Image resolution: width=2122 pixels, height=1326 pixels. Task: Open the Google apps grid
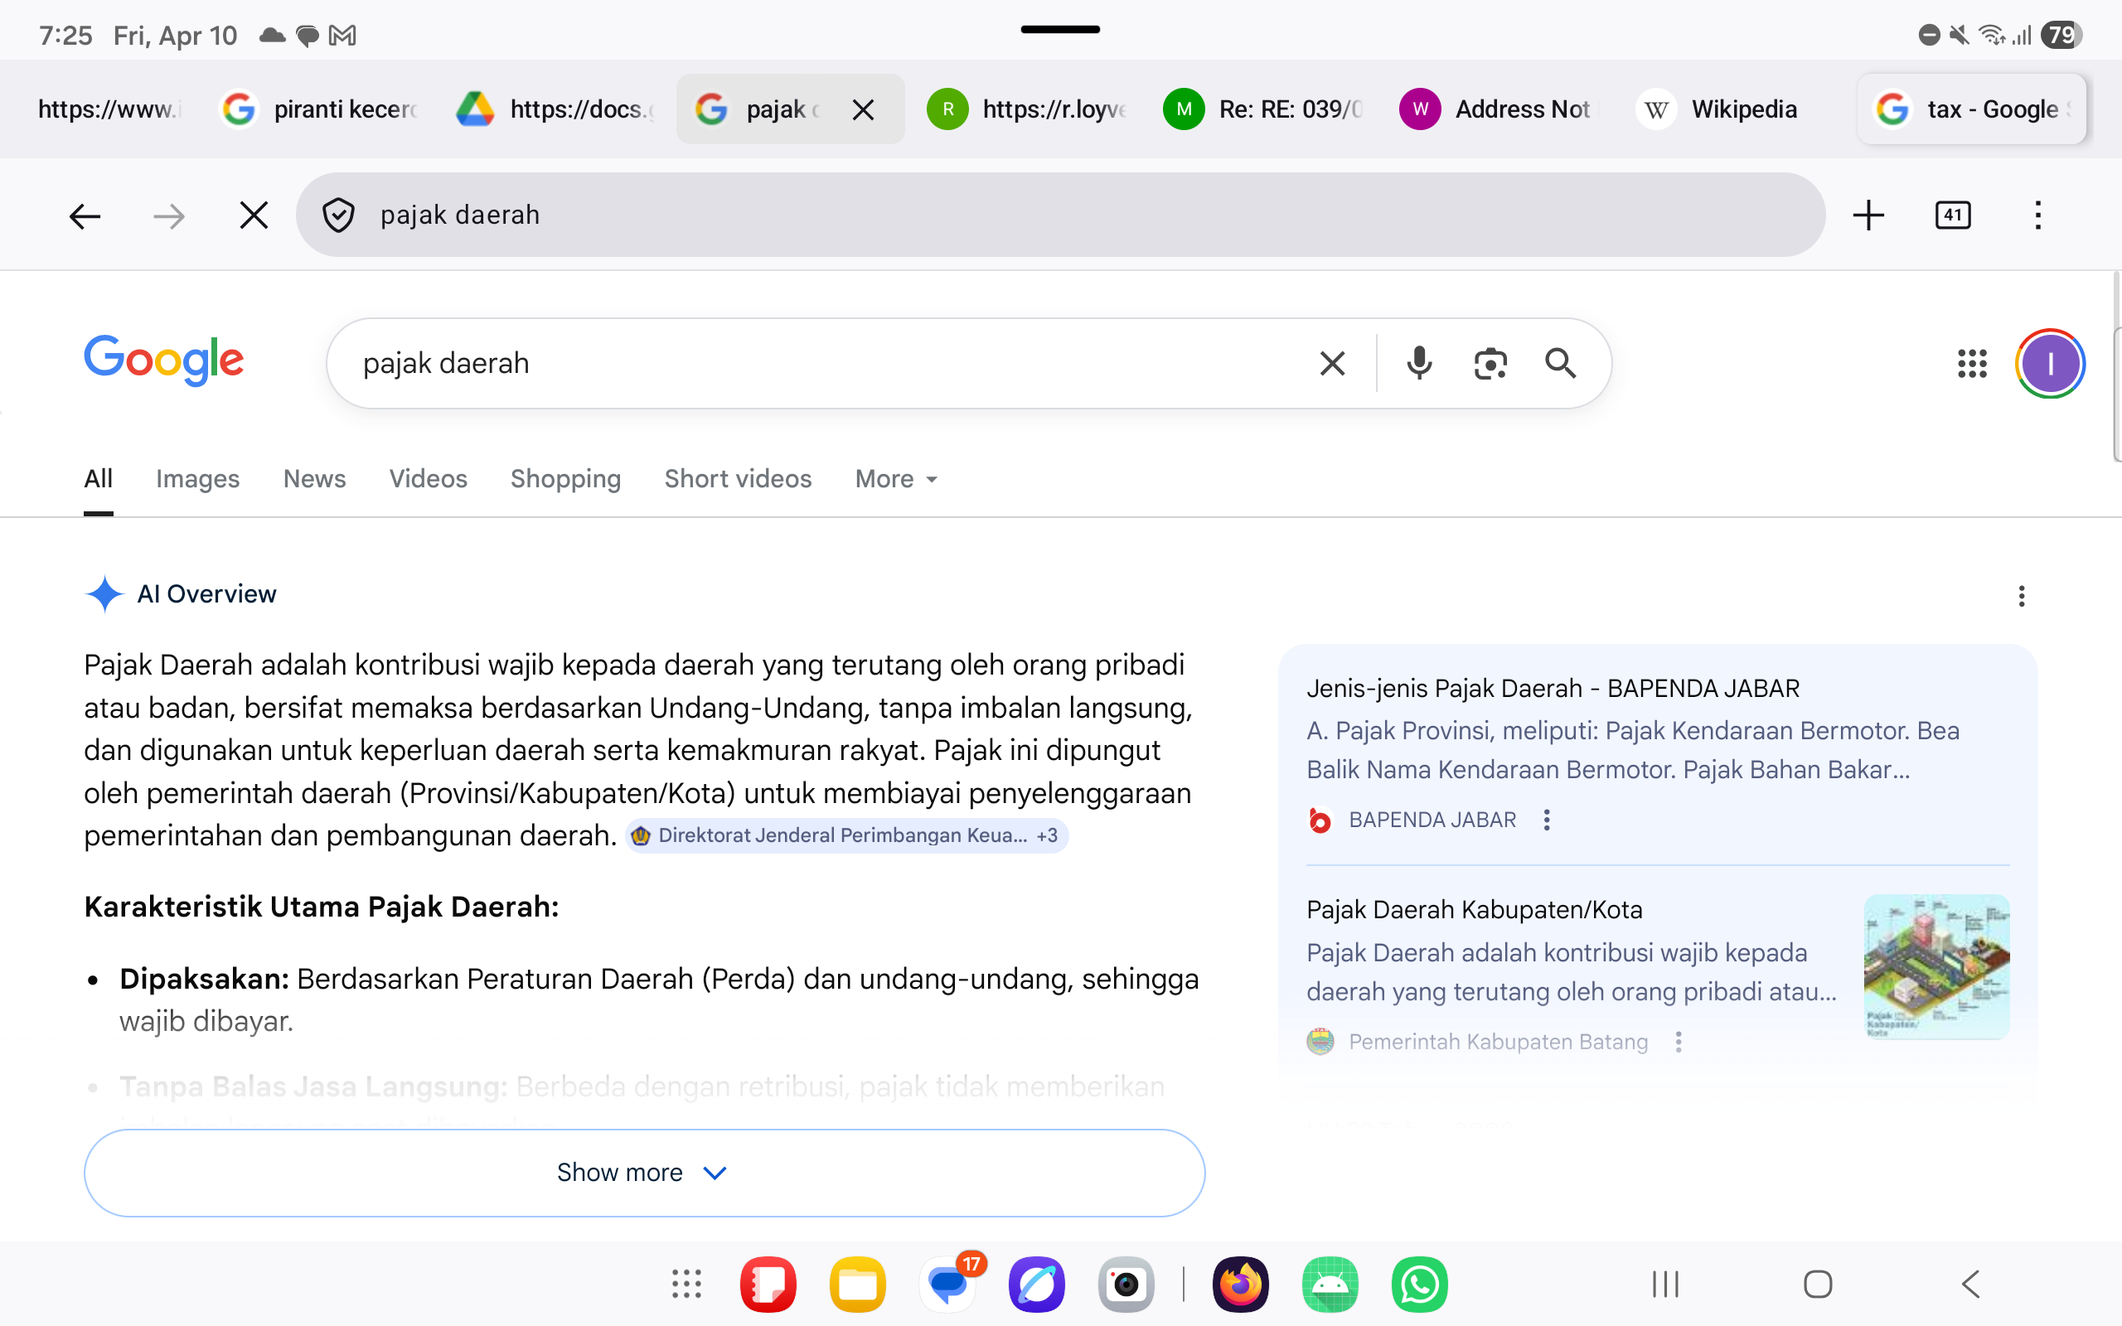pos(1973,362)
